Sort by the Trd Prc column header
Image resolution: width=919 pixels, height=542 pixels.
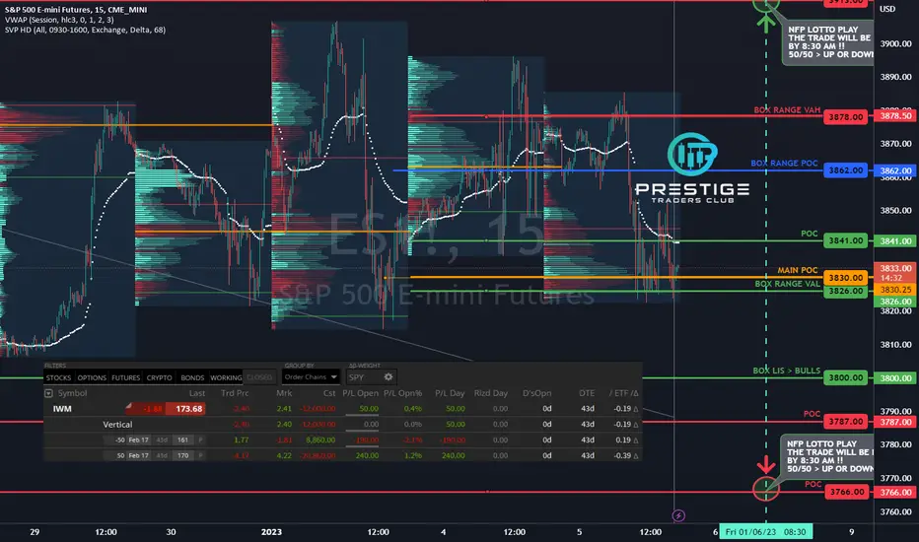pyautogui.click(x=235, y=393)
